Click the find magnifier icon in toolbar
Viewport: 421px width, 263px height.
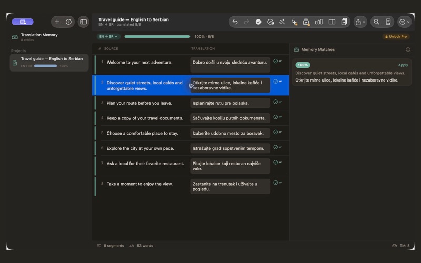[376, 22]
